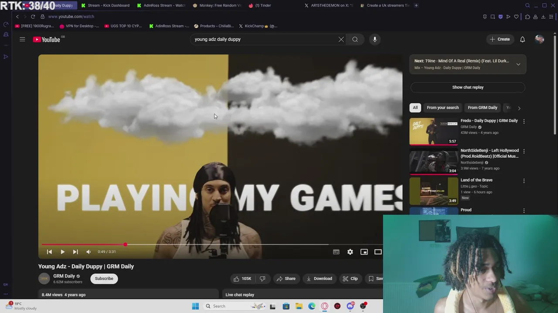Click the Create button
558x313 pixels.
(500, 39)
